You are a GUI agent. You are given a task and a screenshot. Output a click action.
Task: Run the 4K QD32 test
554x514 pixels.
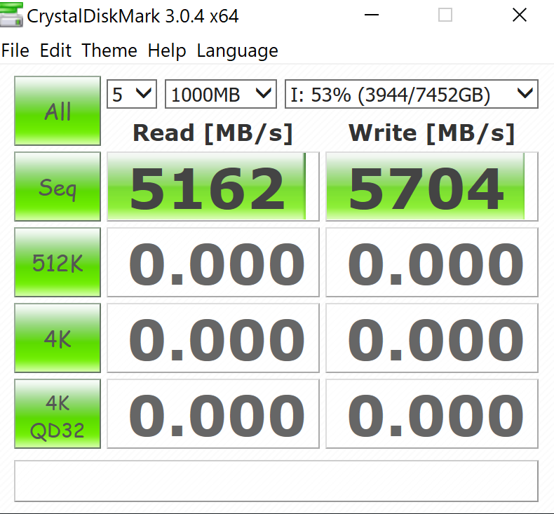[58, 414]
